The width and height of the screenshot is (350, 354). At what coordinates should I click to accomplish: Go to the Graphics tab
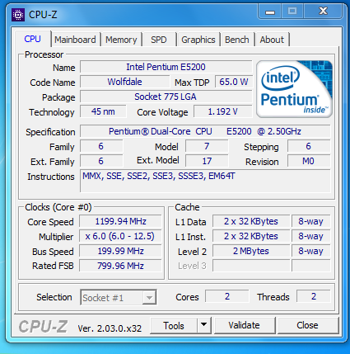198,40
